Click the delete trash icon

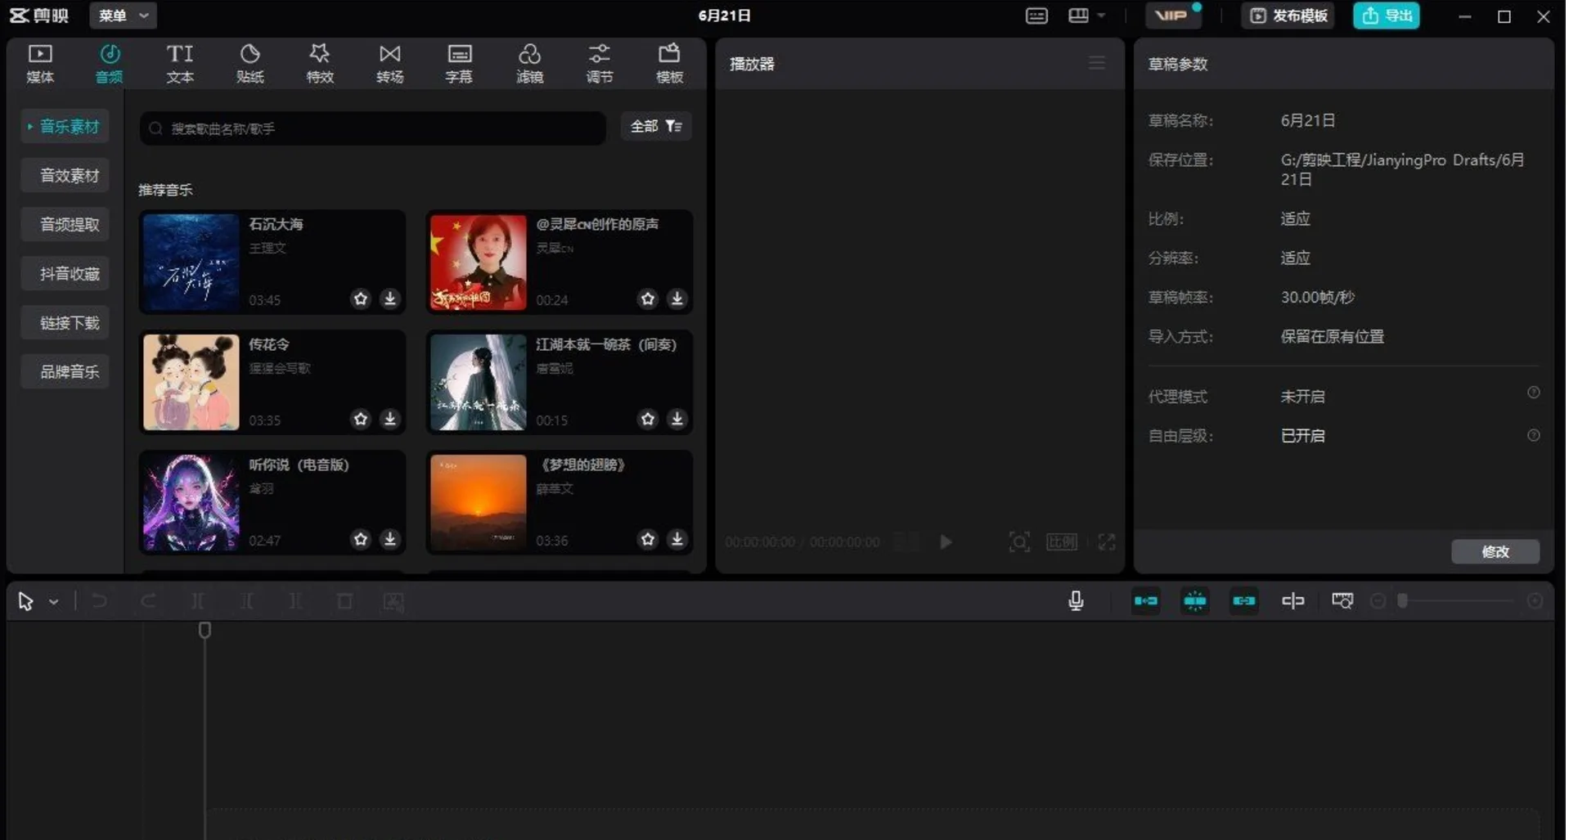pyautogui.click(x=344, y=601)
